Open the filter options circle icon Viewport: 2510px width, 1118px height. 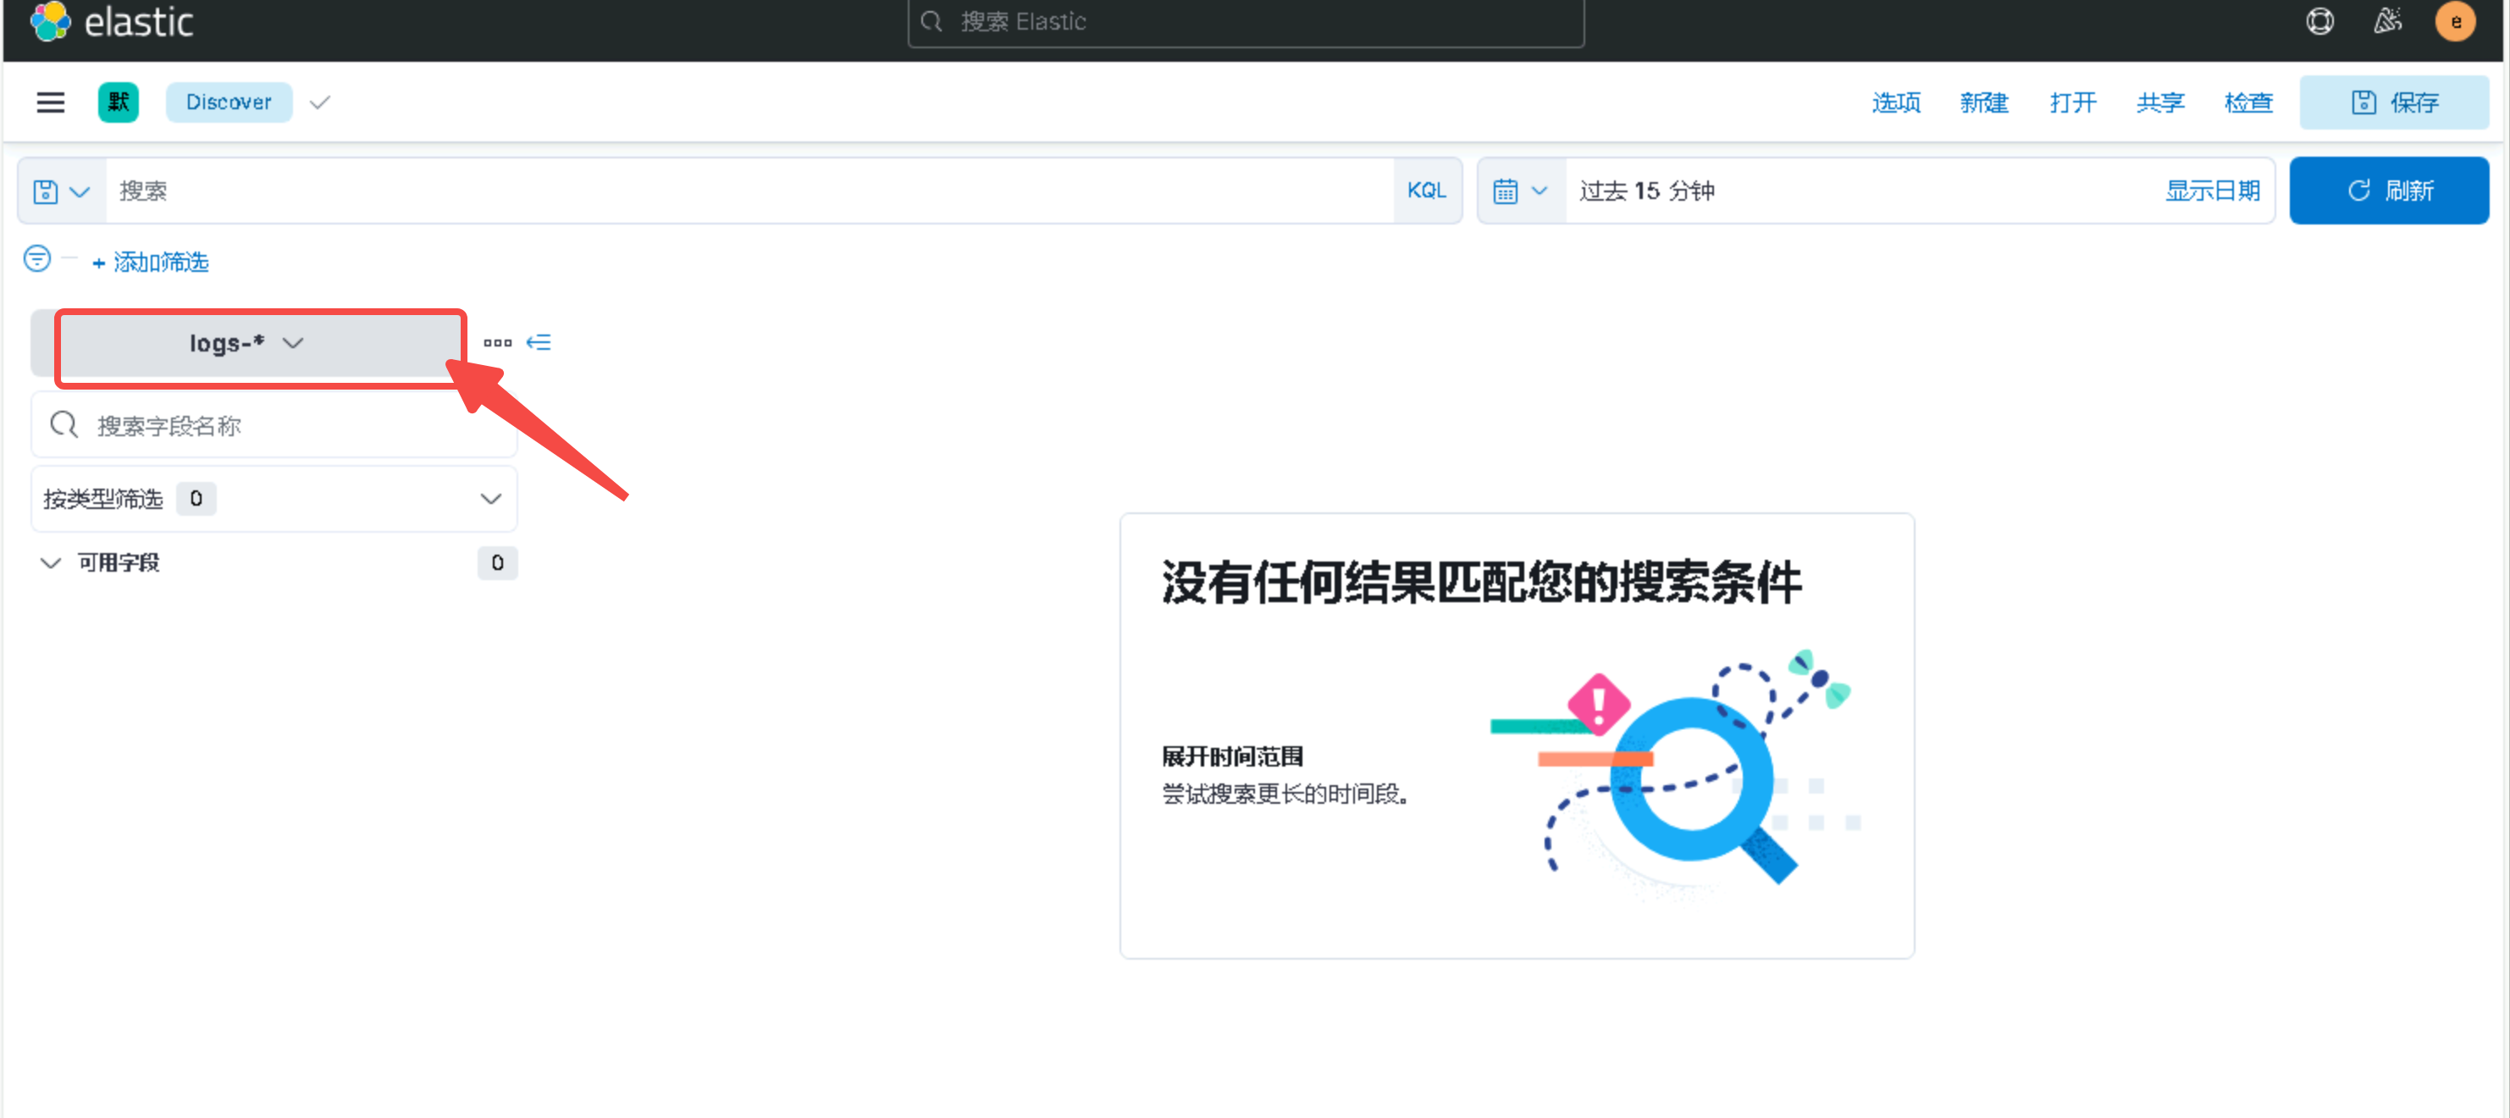pos(37,259)
